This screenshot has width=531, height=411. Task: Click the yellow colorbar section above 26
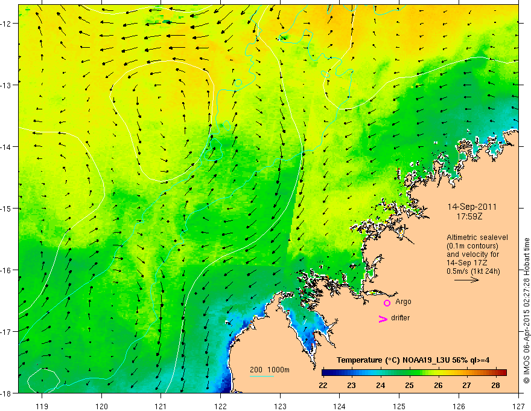click(x=439, y=372)
